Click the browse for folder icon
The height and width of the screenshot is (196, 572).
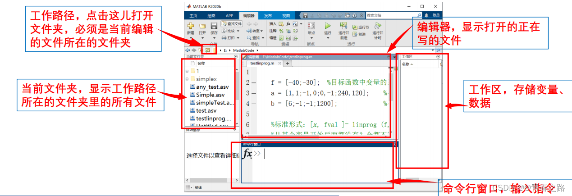208,50
